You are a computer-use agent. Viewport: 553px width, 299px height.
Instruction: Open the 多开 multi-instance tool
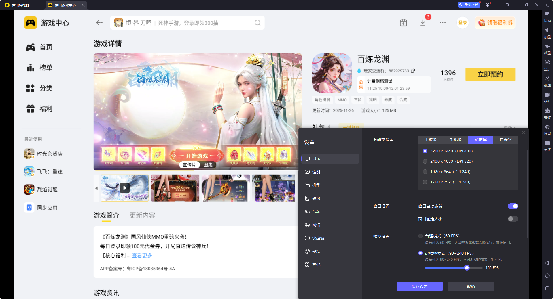click(547, 98)
